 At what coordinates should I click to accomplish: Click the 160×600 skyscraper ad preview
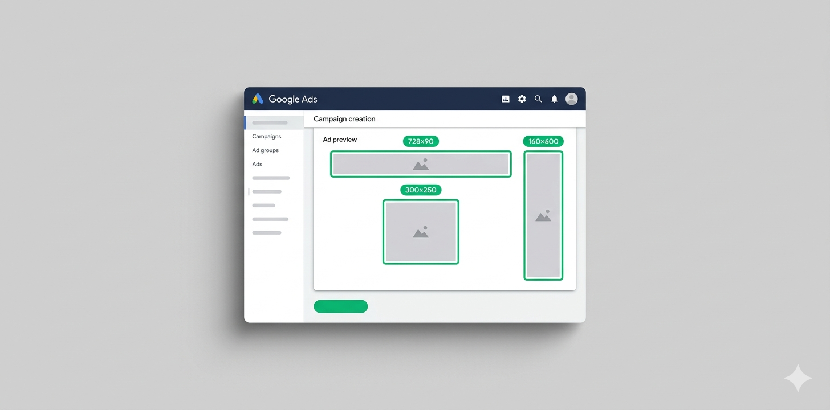(543, 216)
